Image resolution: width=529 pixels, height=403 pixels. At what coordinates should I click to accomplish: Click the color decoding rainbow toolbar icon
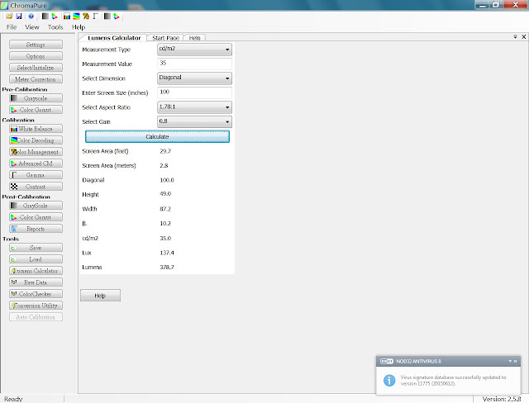(x=77, y=17)
